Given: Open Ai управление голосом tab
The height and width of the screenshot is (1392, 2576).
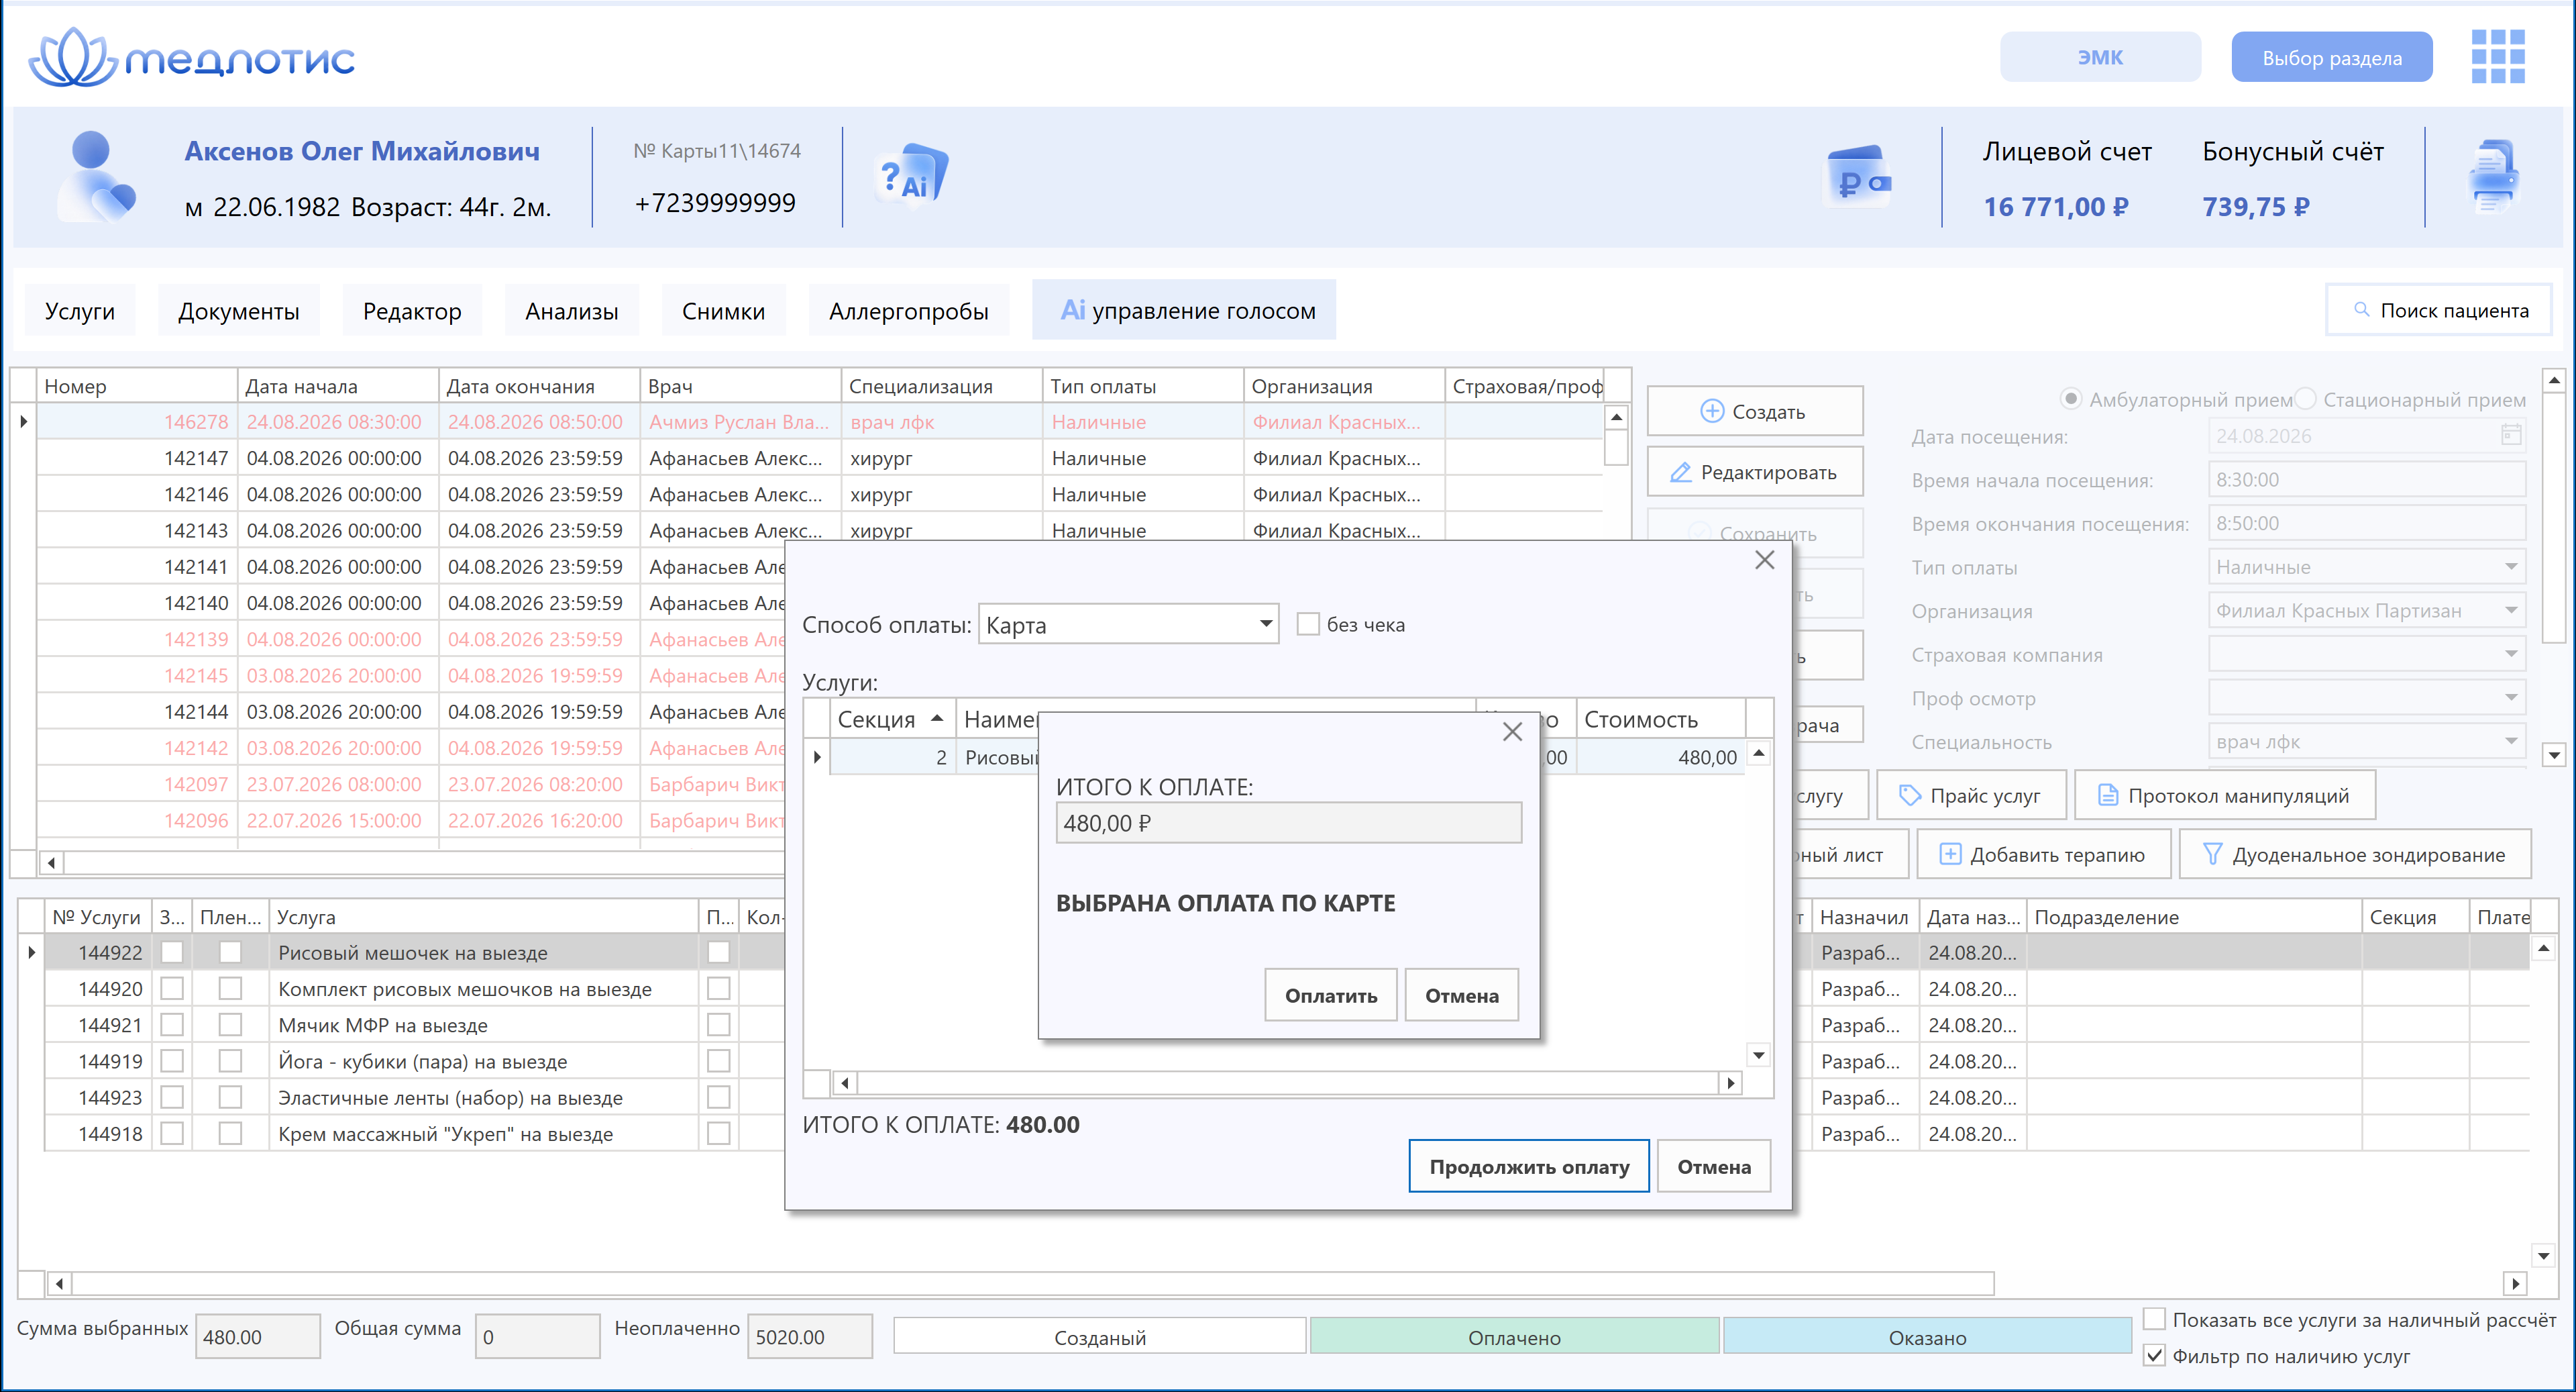Looking at the screenshot, I should [x=1185, y=310].
